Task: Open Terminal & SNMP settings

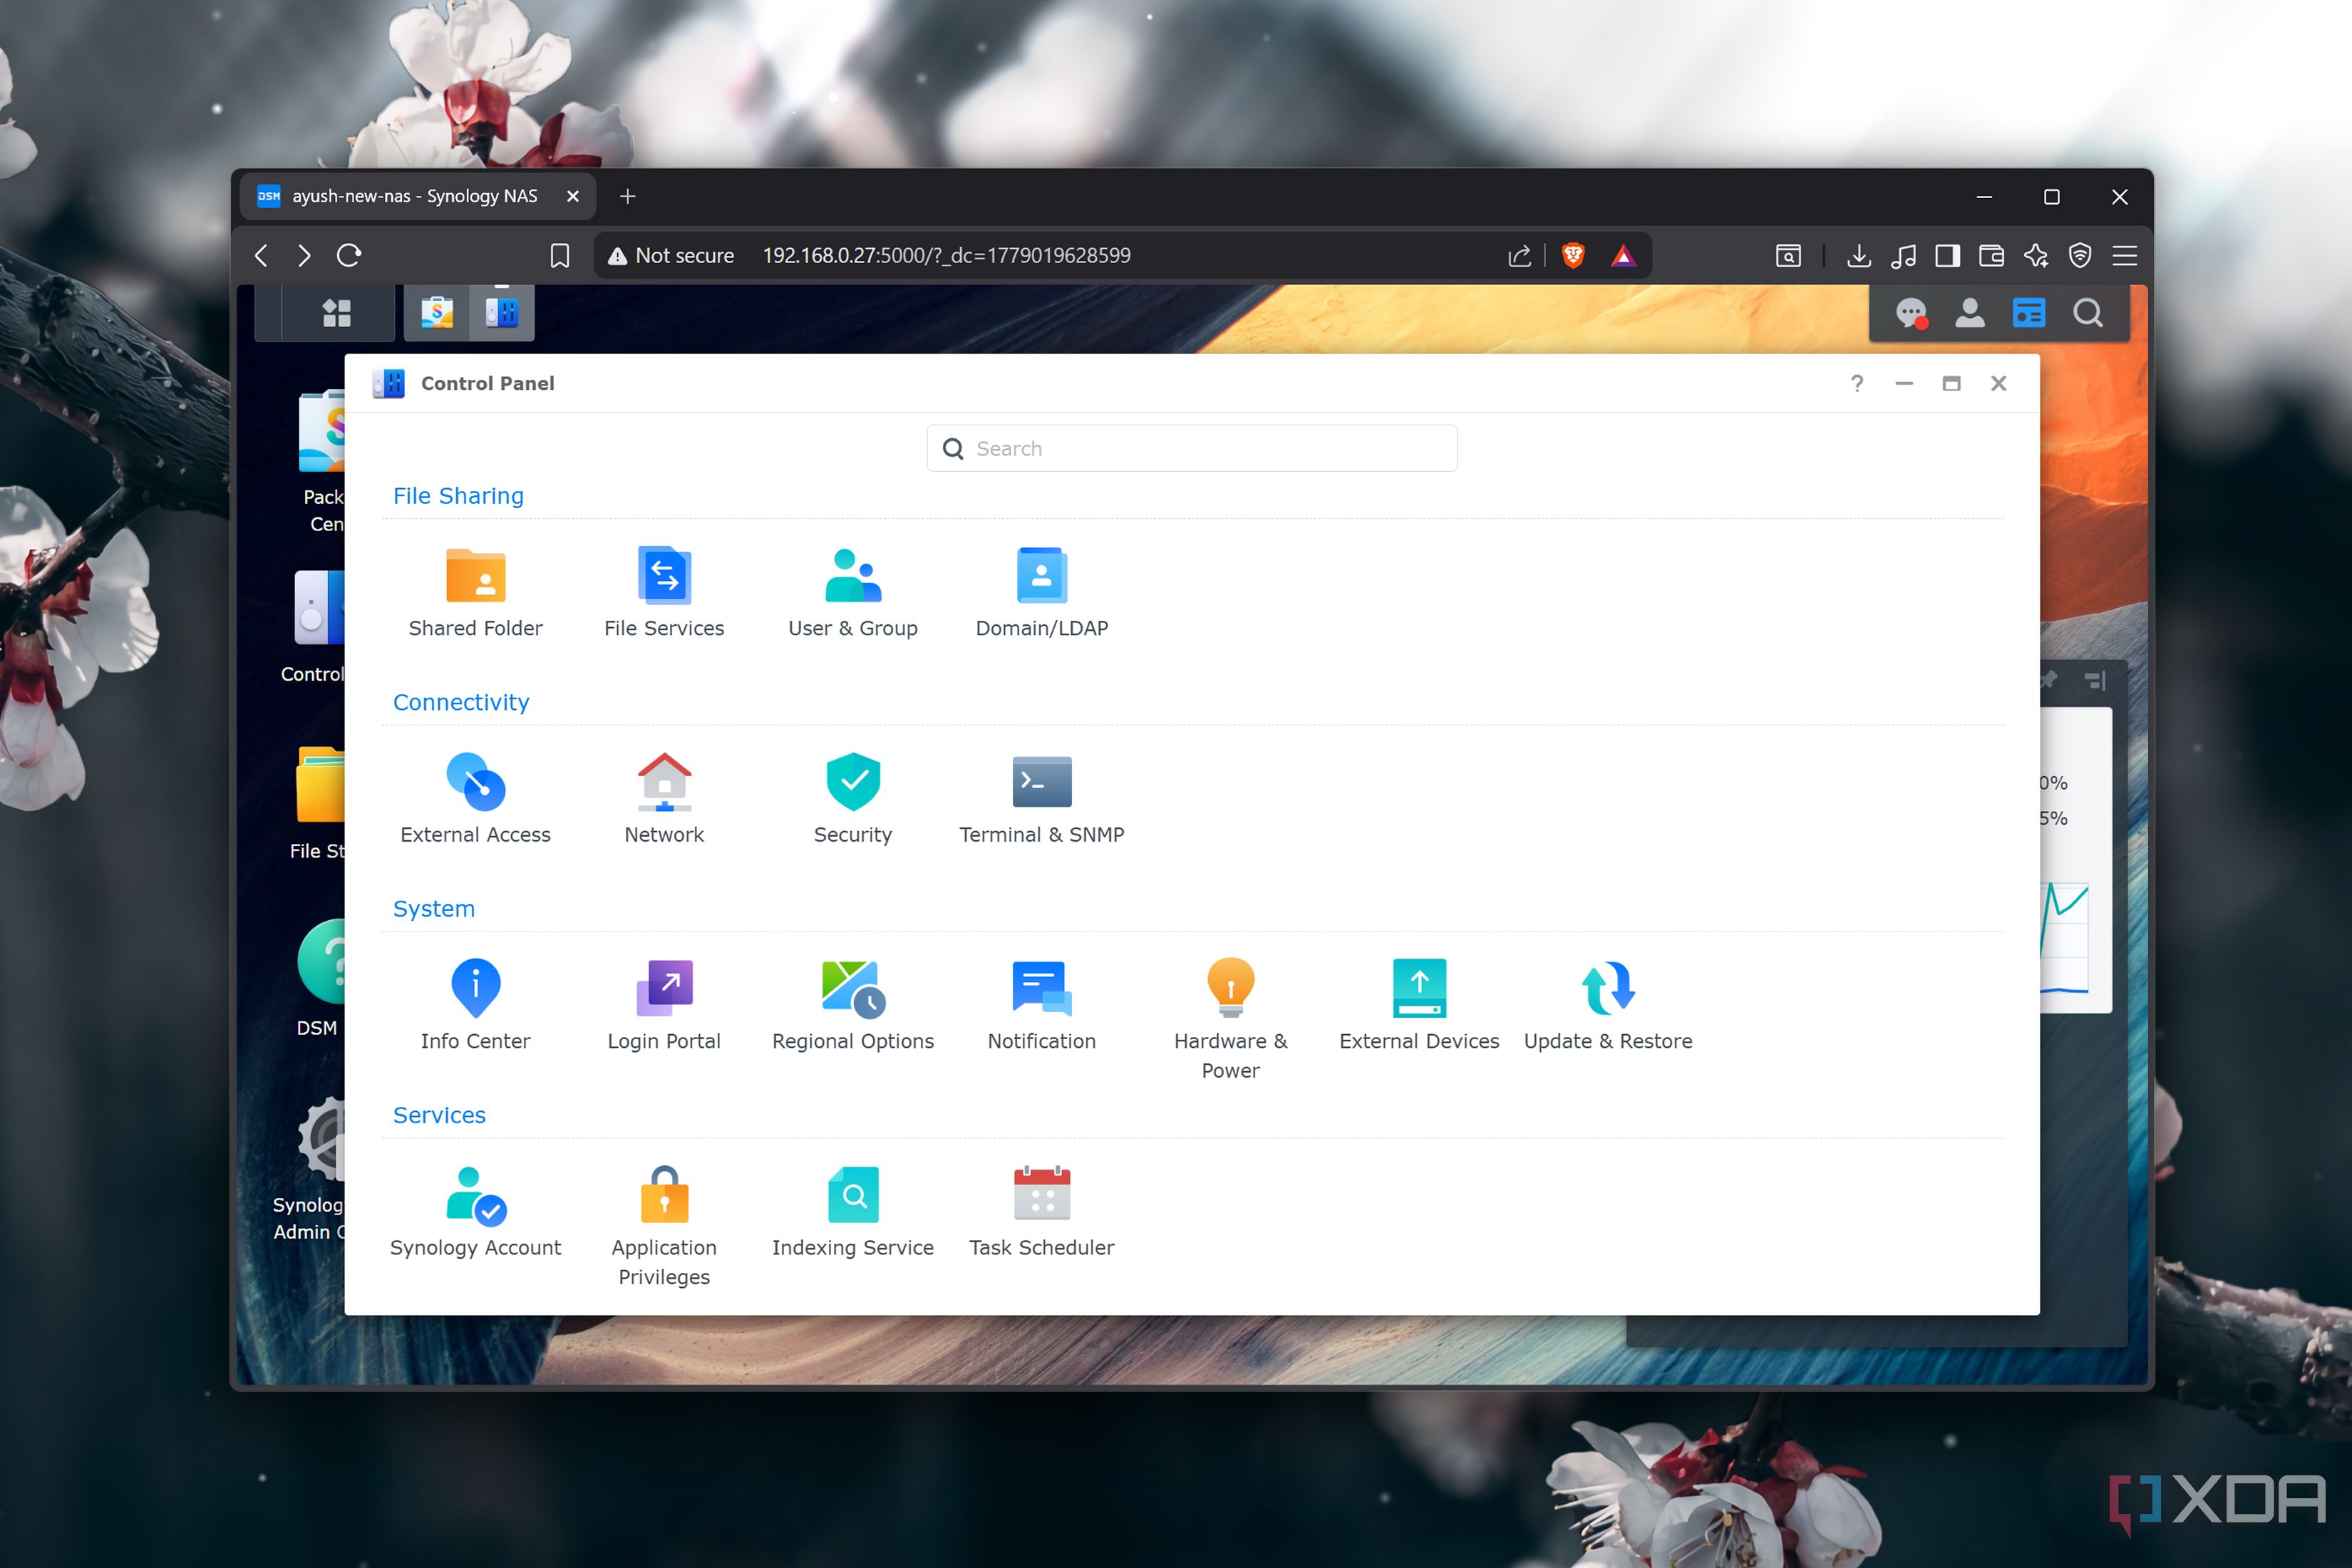Action: point(1041,799)
